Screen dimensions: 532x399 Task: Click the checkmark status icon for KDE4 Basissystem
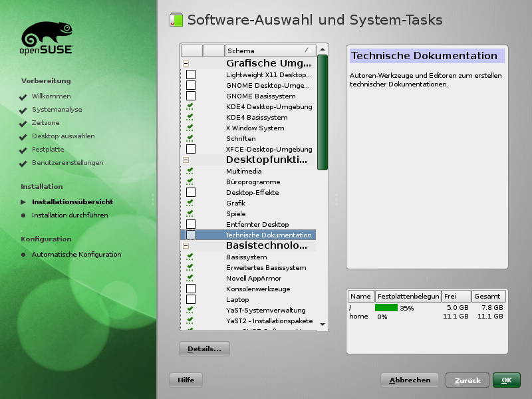(x=190, y=117)
